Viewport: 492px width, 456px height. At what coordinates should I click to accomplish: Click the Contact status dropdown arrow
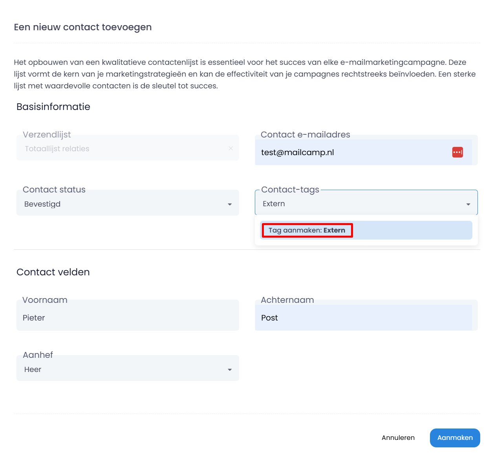(x=230, y=204)
